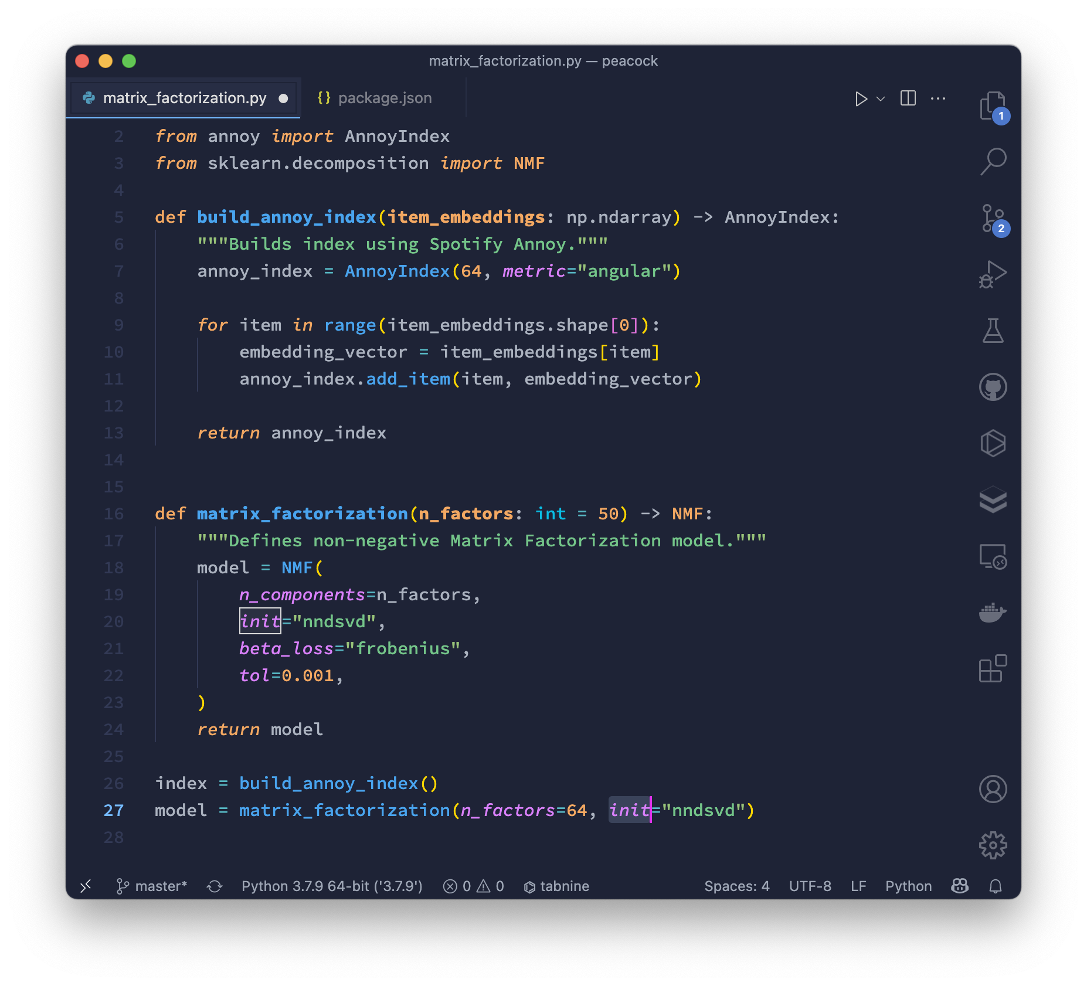Click matrix_factorization definition on line 16

click(x=302, y=514)
